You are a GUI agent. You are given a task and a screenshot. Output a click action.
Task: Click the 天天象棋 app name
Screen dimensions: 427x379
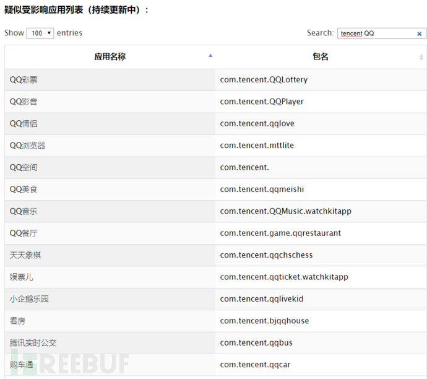pos(25,255)
